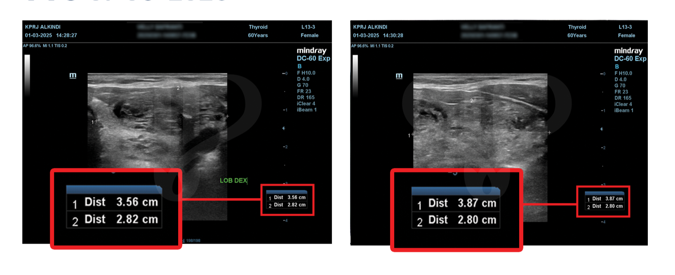Viewport: 675px width, 275px height.
Task: Click the 198/198 frame counter
Action: (x=193, y=241)
